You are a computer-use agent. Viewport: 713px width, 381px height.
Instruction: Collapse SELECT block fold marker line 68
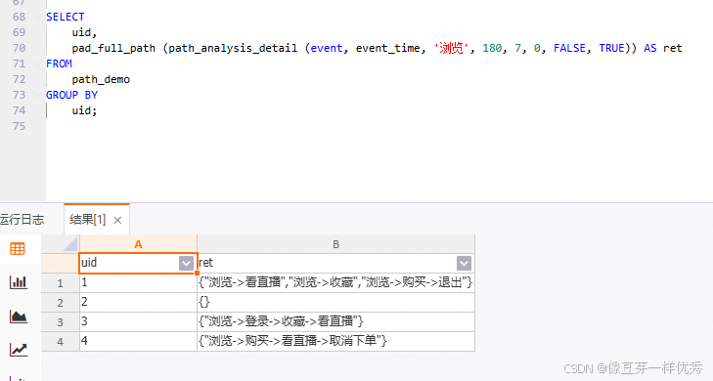(38, 17)
